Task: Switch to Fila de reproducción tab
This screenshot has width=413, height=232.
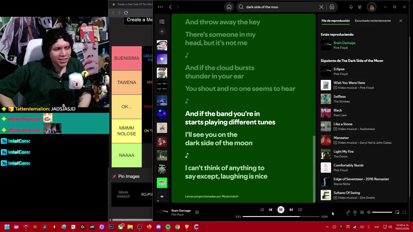Action: click(336, 21)
